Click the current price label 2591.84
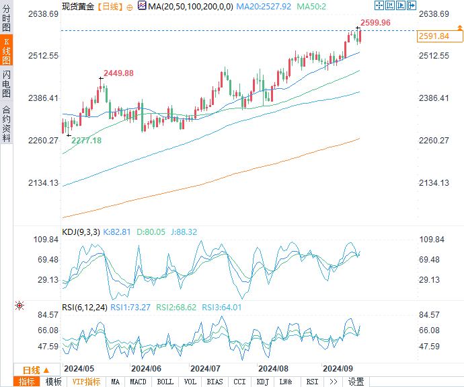 (439, 36)
